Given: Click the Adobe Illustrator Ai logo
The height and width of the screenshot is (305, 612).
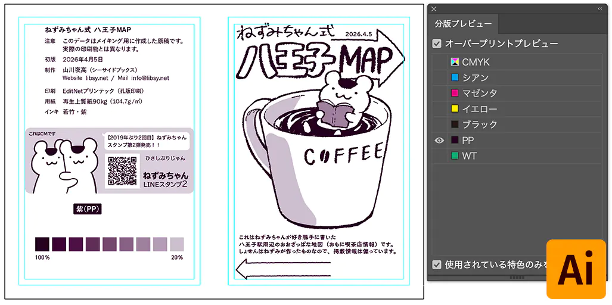Looking at the screenshot, I should [576, 269].
